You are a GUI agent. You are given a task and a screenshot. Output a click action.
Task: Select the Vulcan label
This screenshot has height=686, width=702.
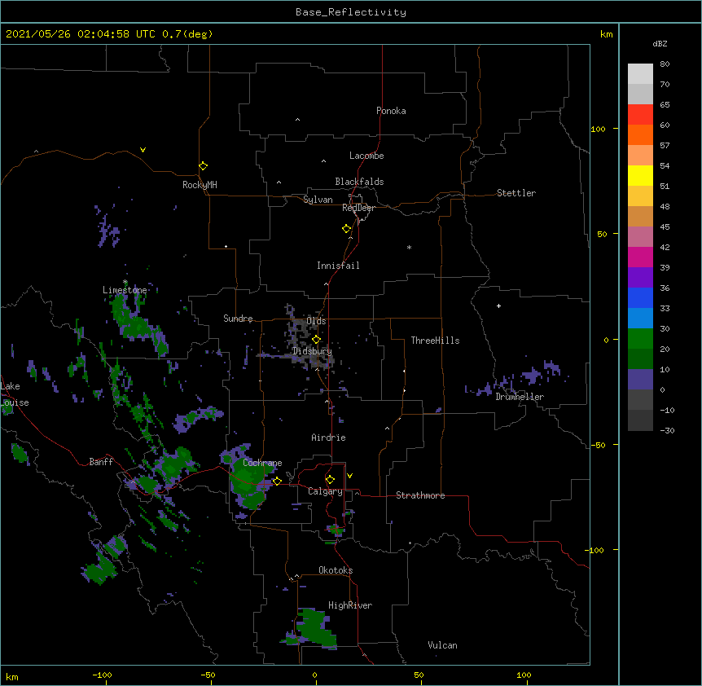point(442,645)
